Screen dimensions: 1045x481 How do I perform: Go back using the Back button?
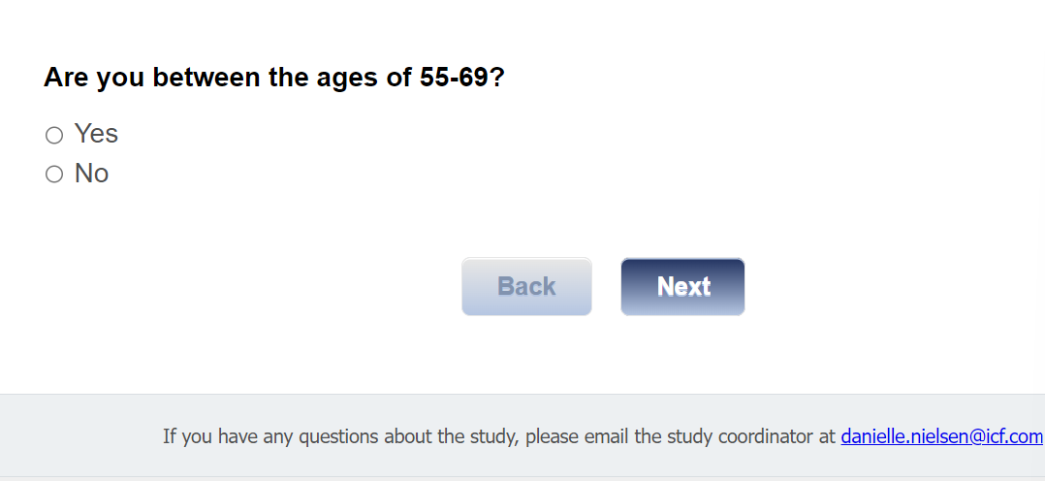pos(526,286)
